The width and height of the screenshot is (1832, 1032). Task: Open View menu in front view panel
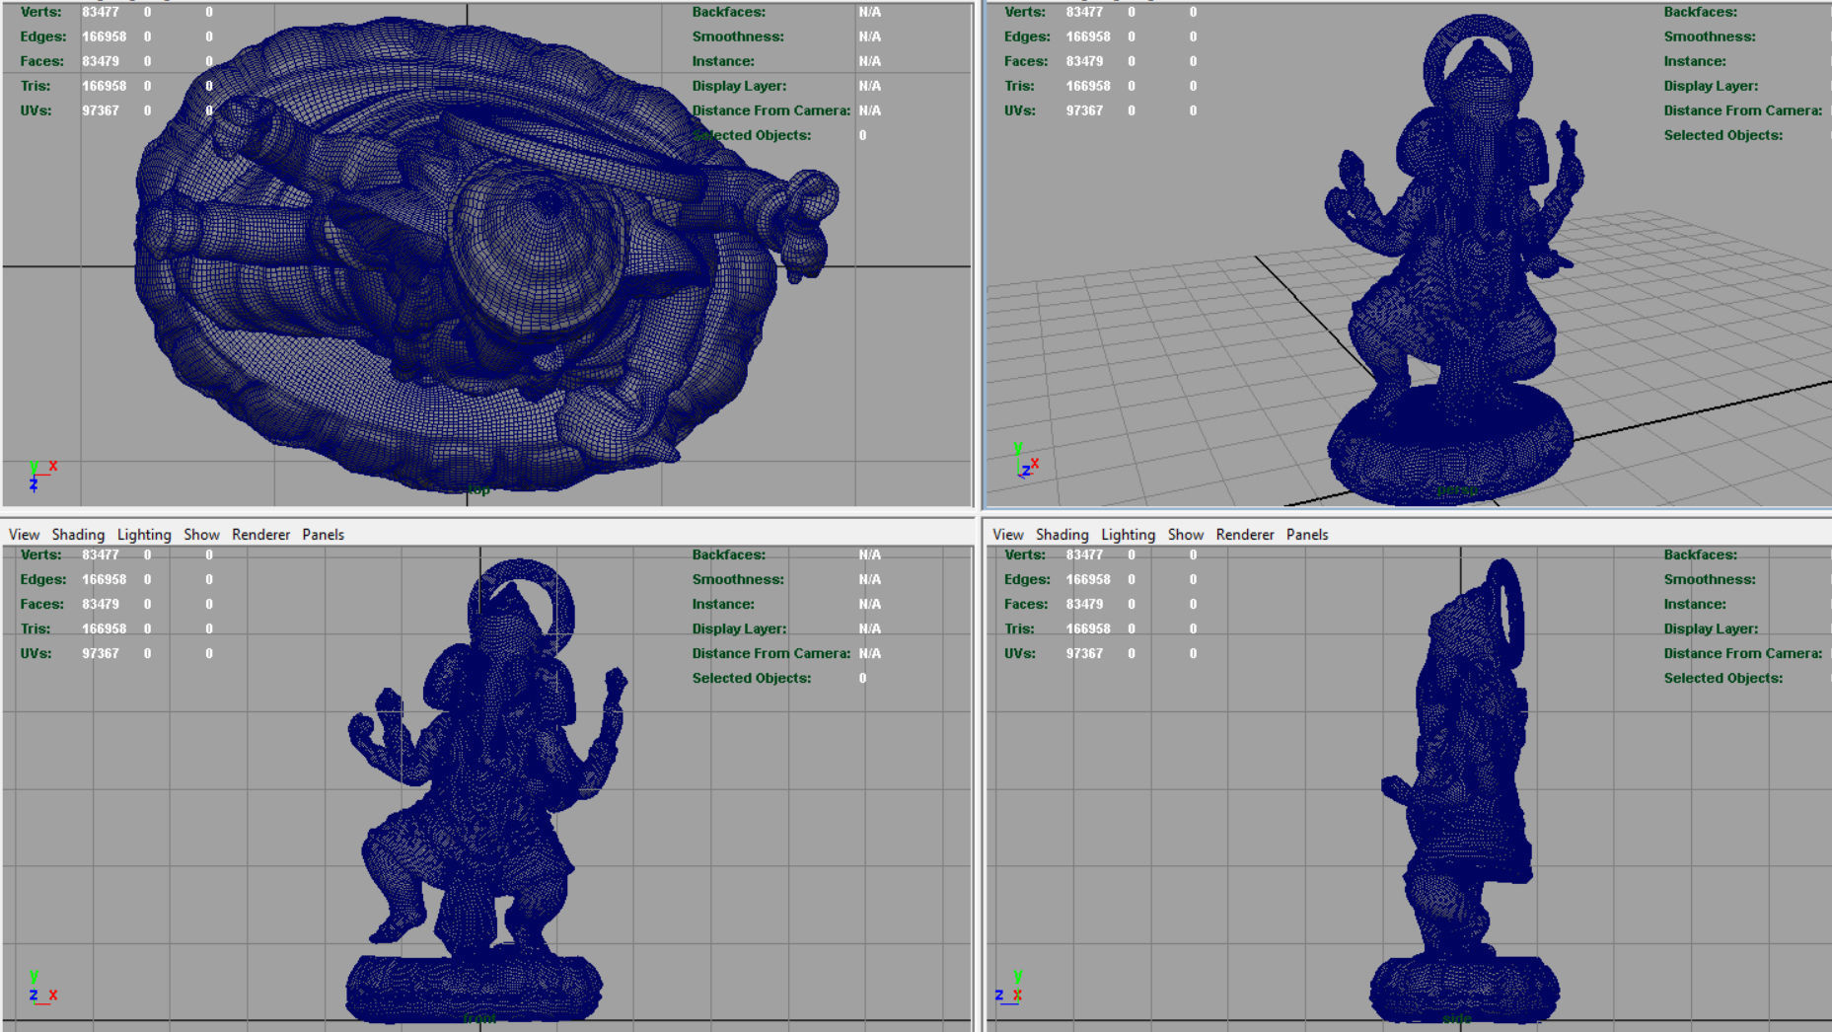[x=24, y=534]
